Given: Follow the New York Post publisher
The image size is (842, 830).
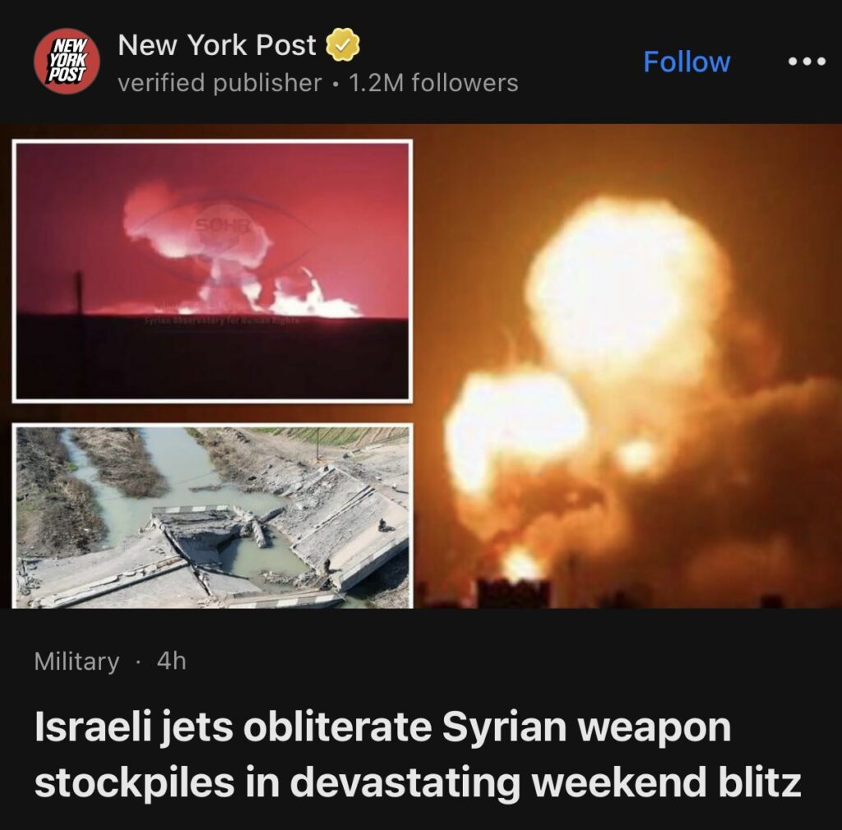Looking at the screenshot, I should (687, 62).
